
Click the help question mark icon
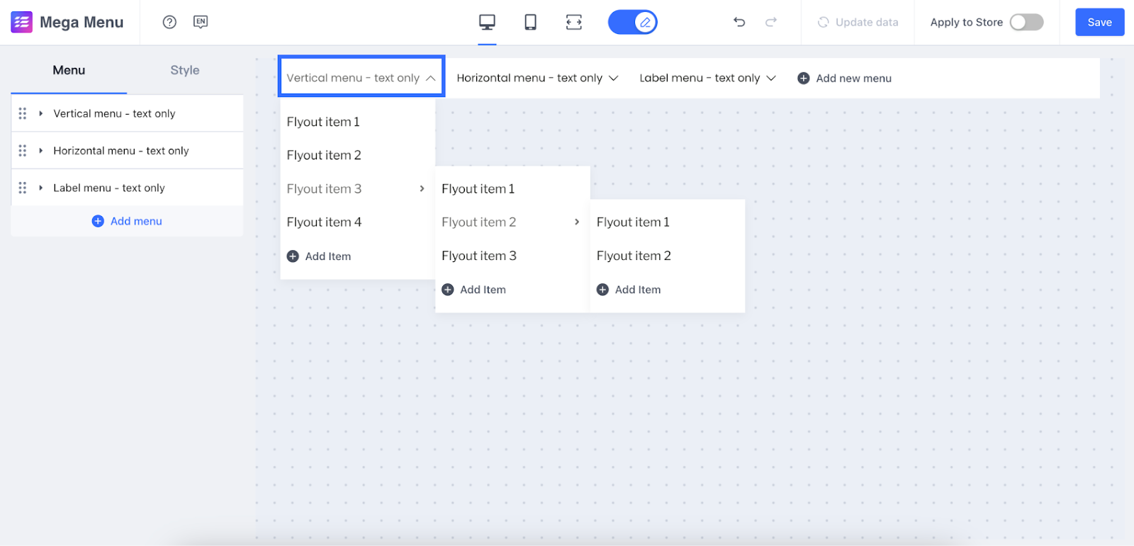pyautogui.click(x=169, y=22)
